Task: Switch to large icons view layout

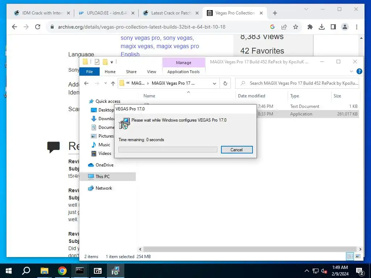Action: point(358,256)
